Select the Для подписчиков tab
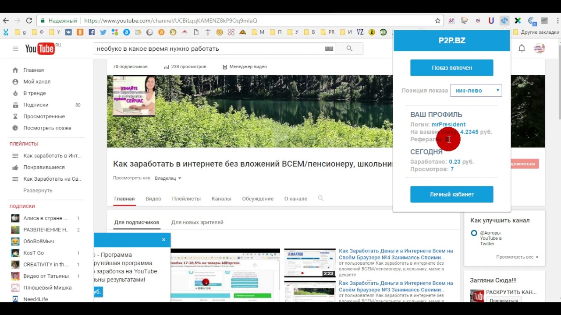This screenshot has width=561, height=315. 137,222
